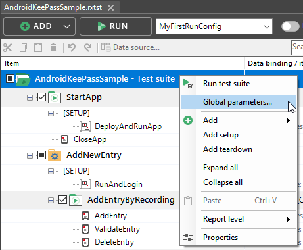Click the RUN button
Image resolution: width=303 pixels, height=250 pixels.
[116, 26]
